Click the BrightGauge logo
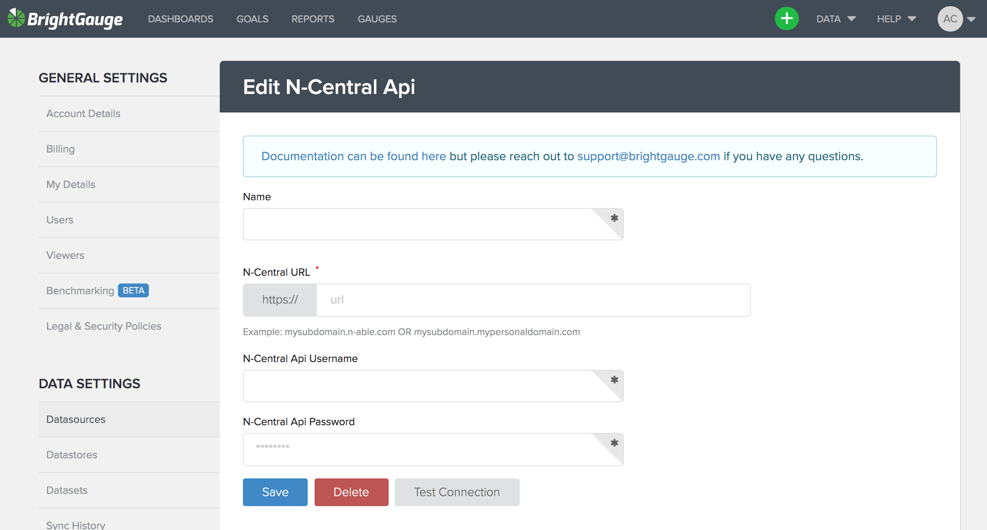 click(65, 19)
